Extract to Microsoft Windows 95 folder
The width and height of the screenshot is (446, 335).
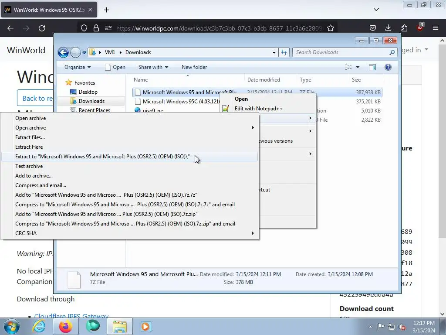129,157
